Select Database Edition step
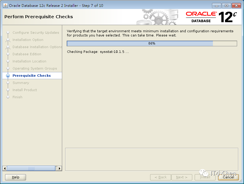The width and height of the screenshot is (244, 184). pos(27,54)
